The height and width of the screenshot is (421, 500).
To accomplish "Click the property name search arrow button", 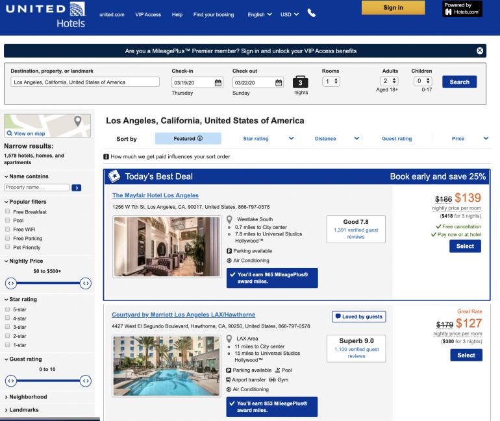I will [x=77, y=187].
